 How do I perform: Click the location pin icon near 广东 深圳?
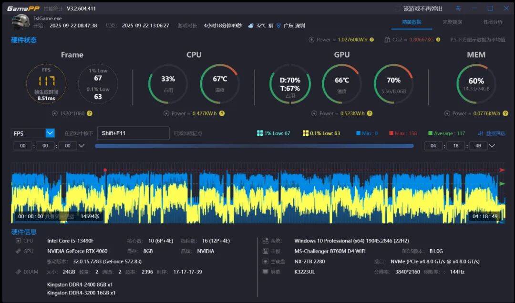pos(278,26)
